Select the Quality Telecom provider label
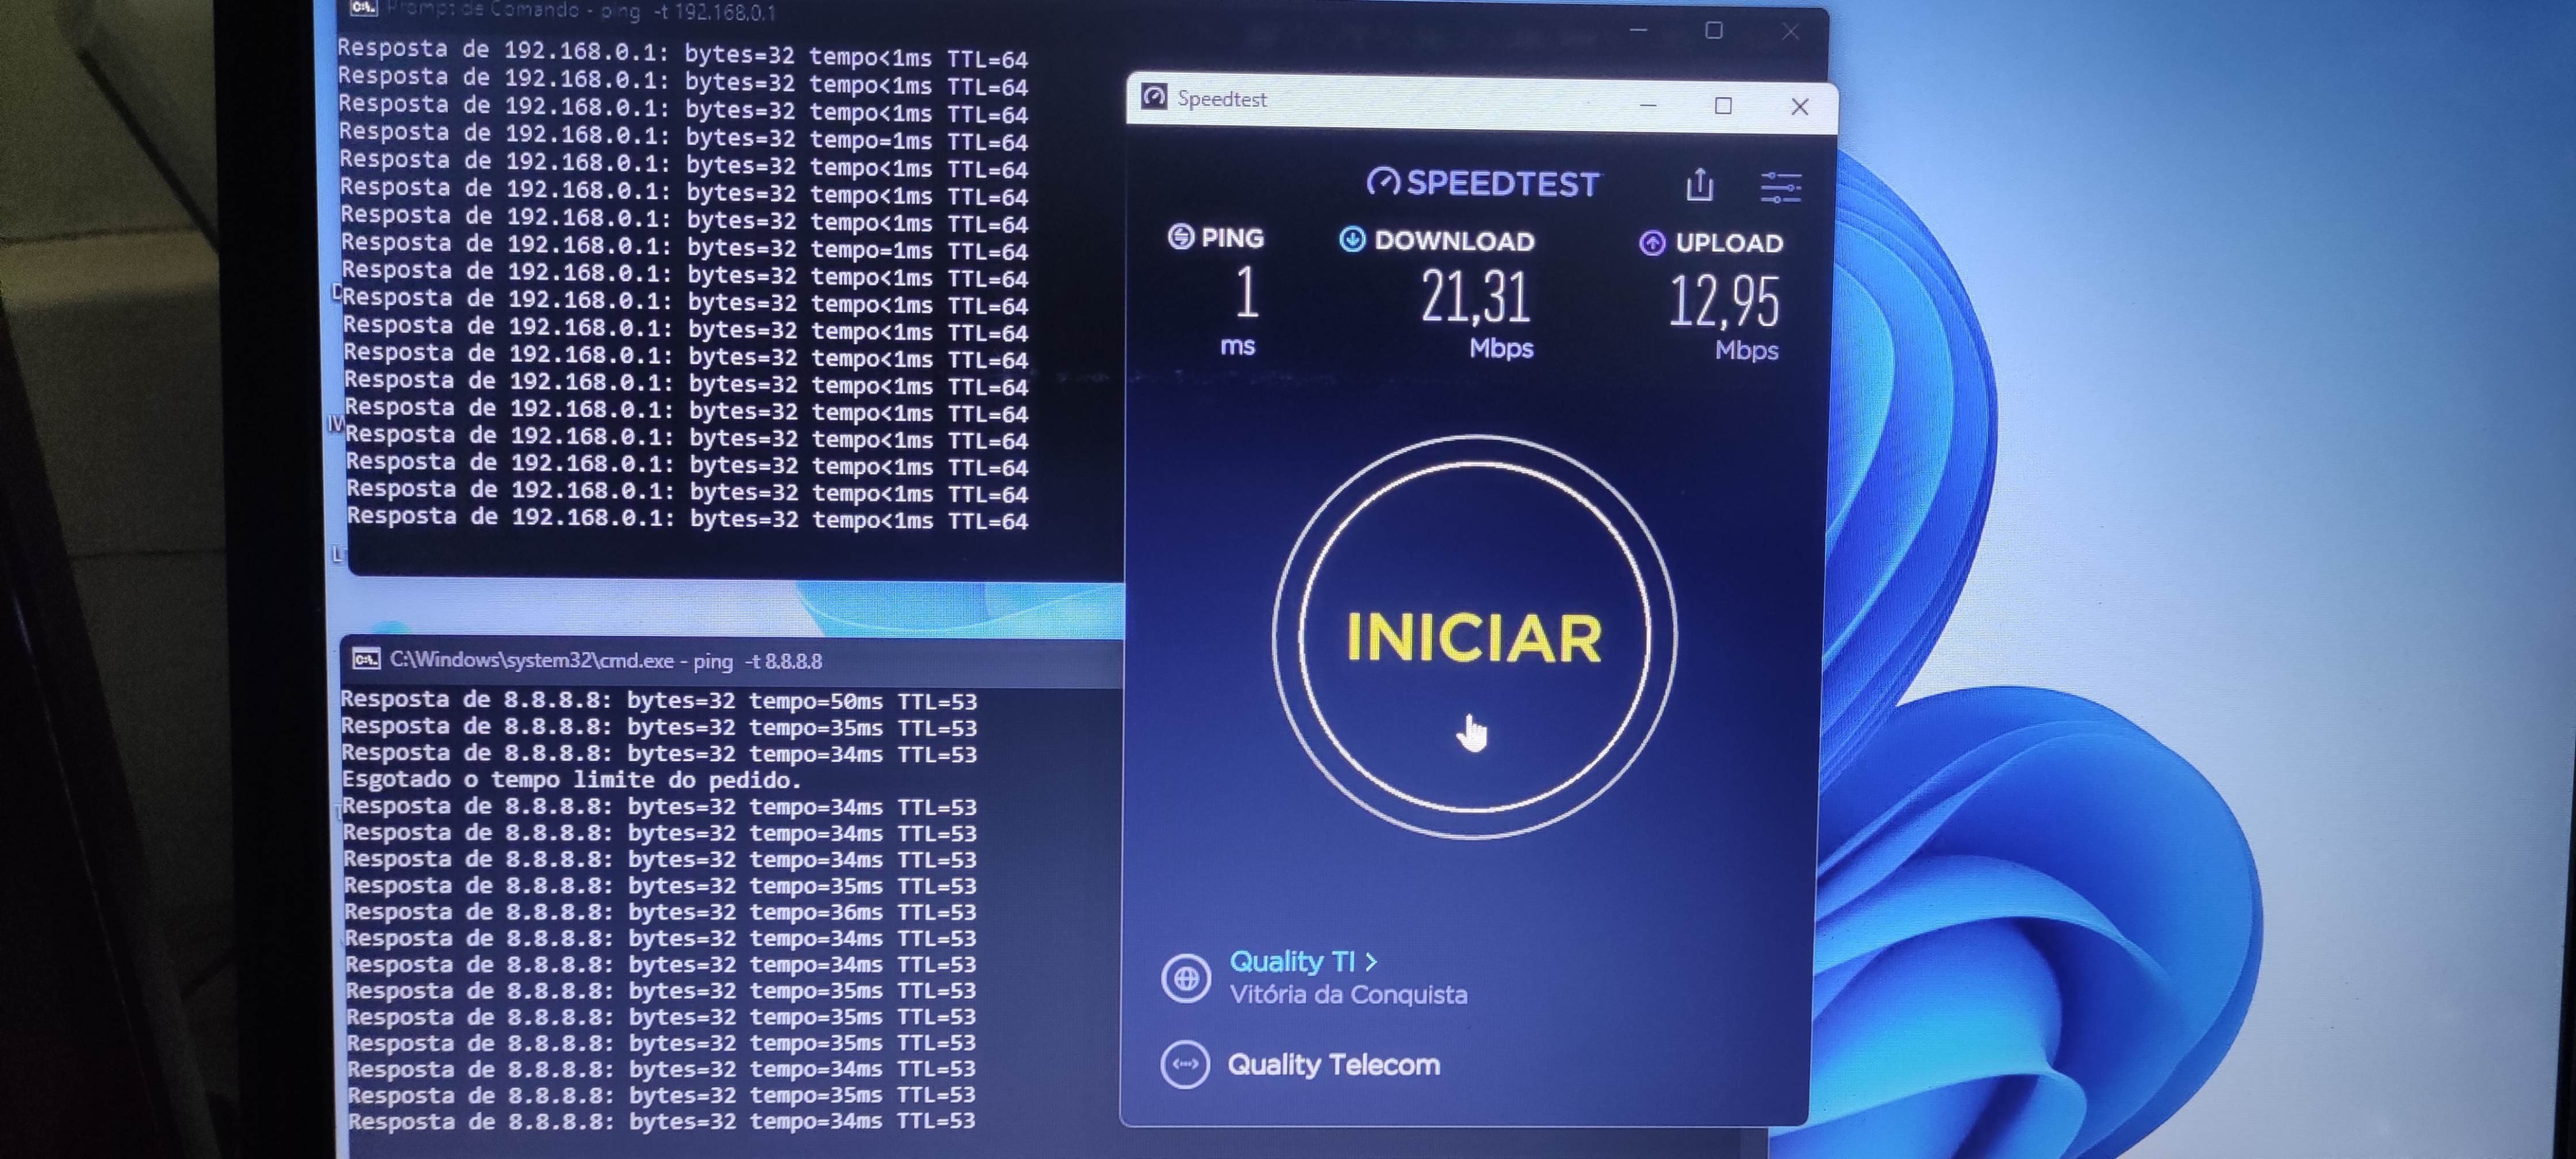 click(1333, 1064)
